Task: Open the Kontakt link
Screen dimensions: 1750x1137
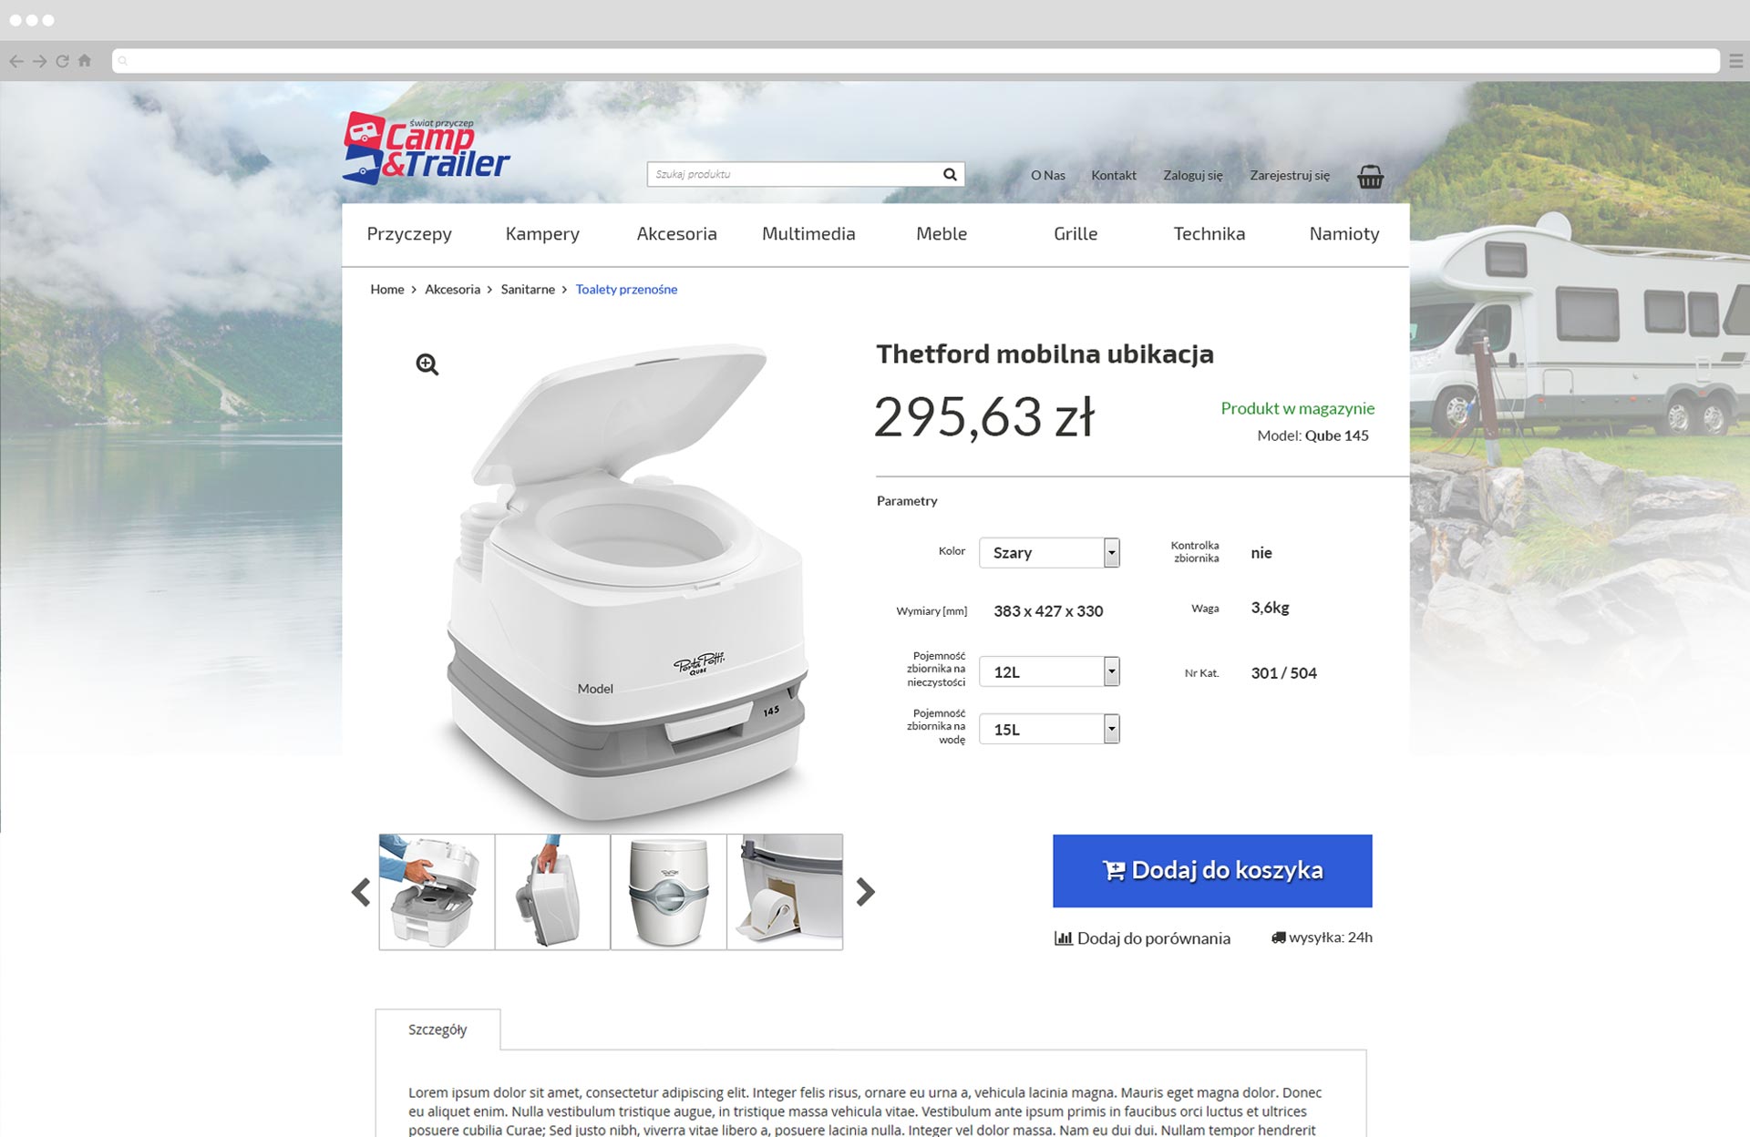Action: click(x=1114, y=175)
